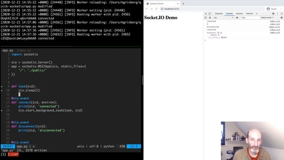The width and height of the screenshot is (284, 160).
Task: Click the presenter webcam thumbnail
Action: (x=252, y=141)
